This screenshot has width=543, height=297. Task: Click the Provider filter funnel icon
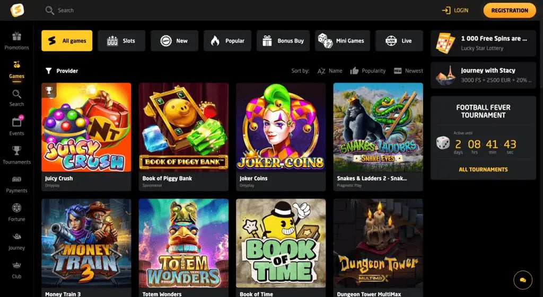48,71
